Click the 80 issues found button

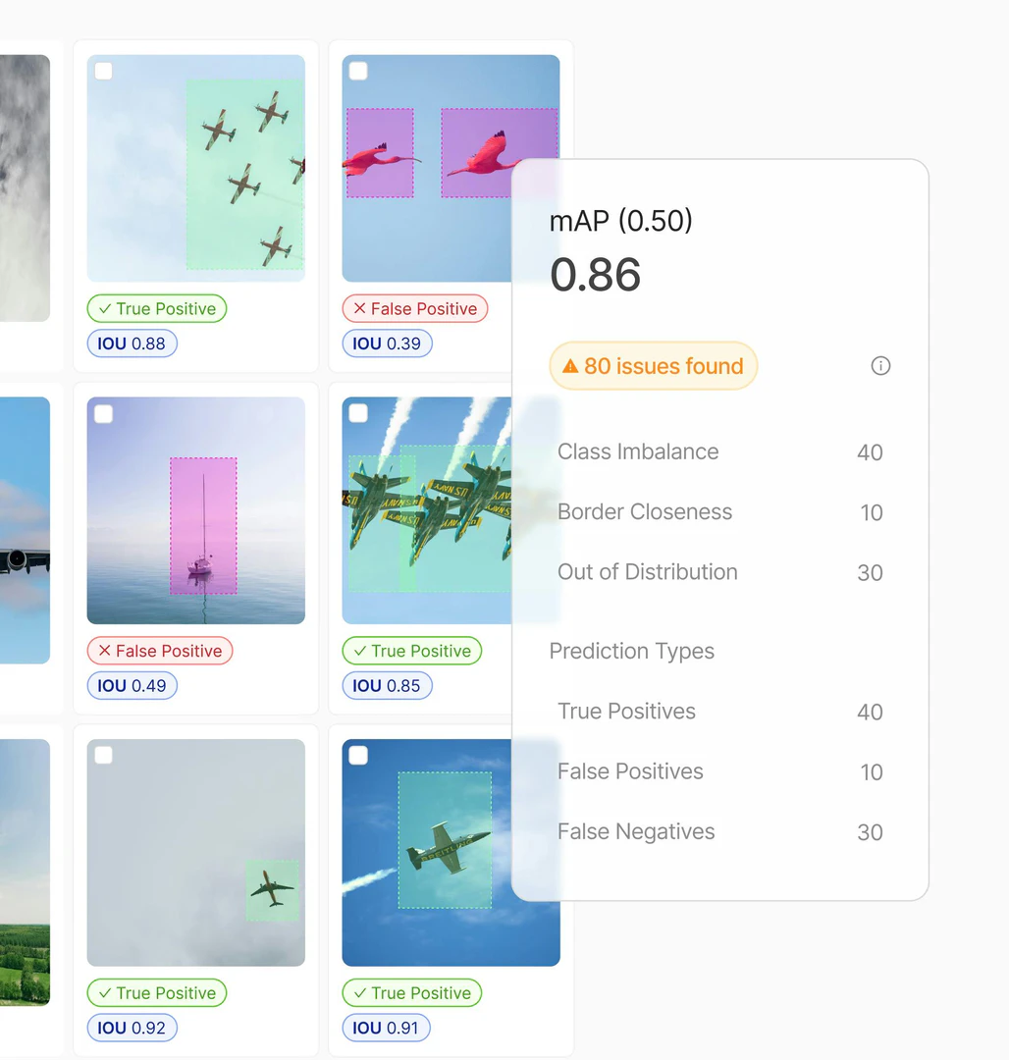pos(653,365)
